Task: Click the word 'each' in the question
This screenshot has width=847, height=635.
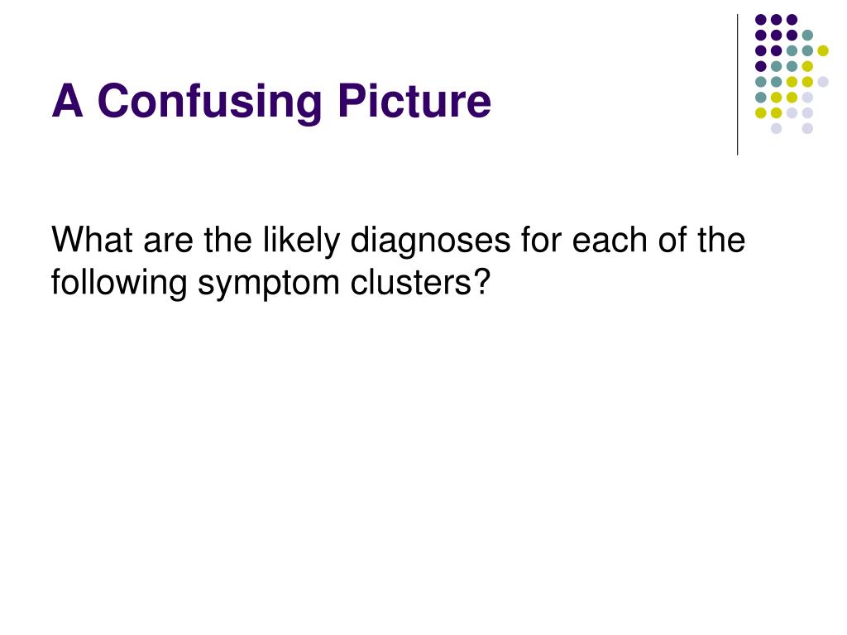Action: point(609,241)
